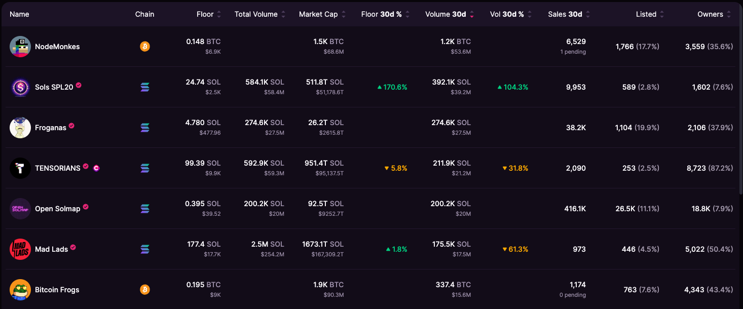Click the Solana chain icon for Mad Lads

(x=145, y=249)
